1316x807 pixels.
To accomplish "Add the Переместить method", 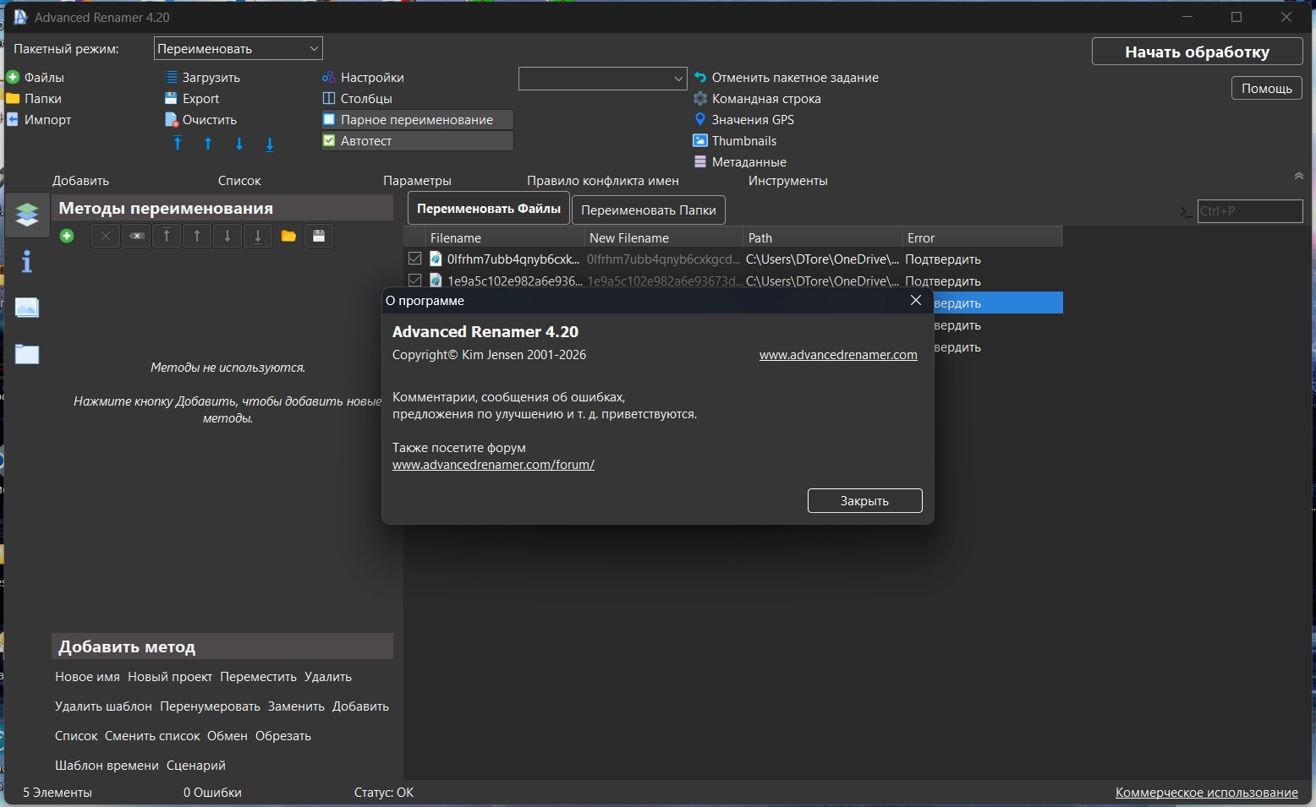I will pyautogui.click(x=258, y=677).
